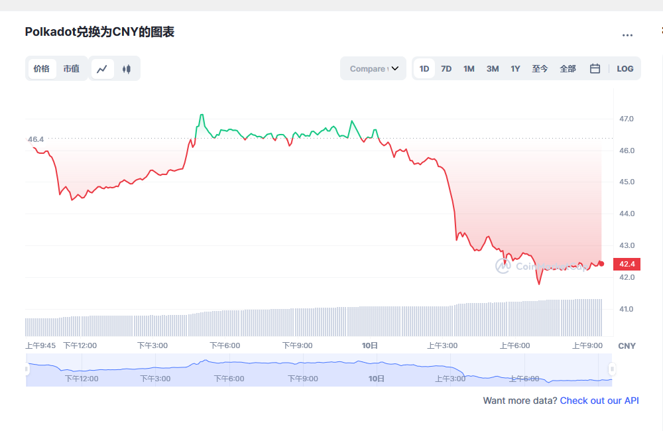Click the 46.4 opening price label
Viewport: 663px width, 431px height.
[x=36, y=139]
